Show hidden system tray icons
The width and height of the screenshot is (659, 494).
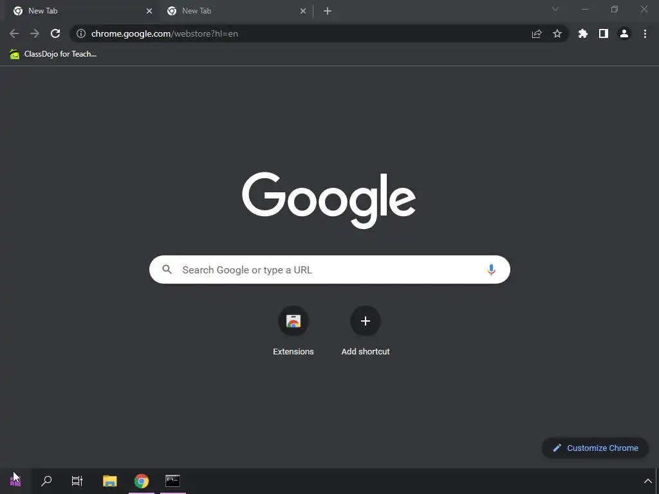[647, 481]
